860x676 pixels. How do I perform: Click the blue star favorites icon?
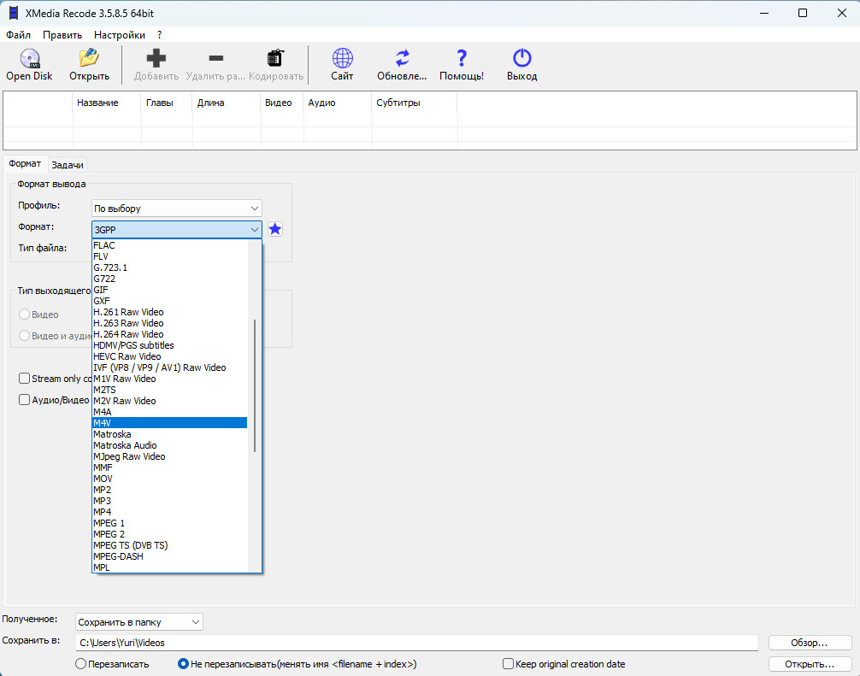[x=275, y=229]
